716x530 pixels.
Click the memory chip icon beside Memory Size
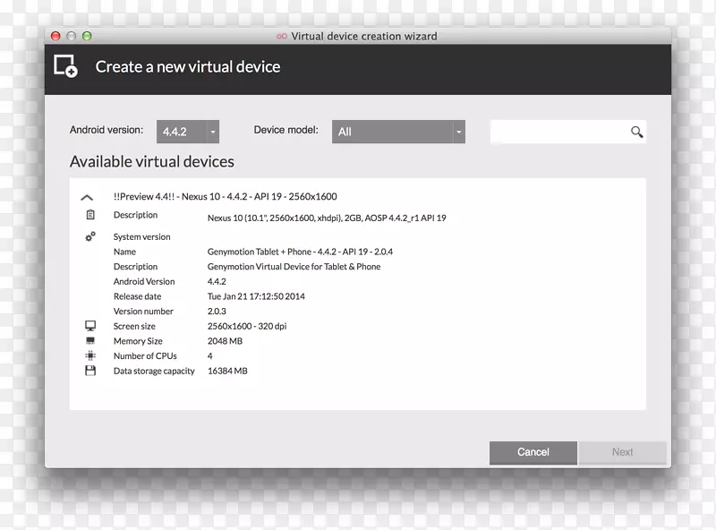(x=89, y=341)
